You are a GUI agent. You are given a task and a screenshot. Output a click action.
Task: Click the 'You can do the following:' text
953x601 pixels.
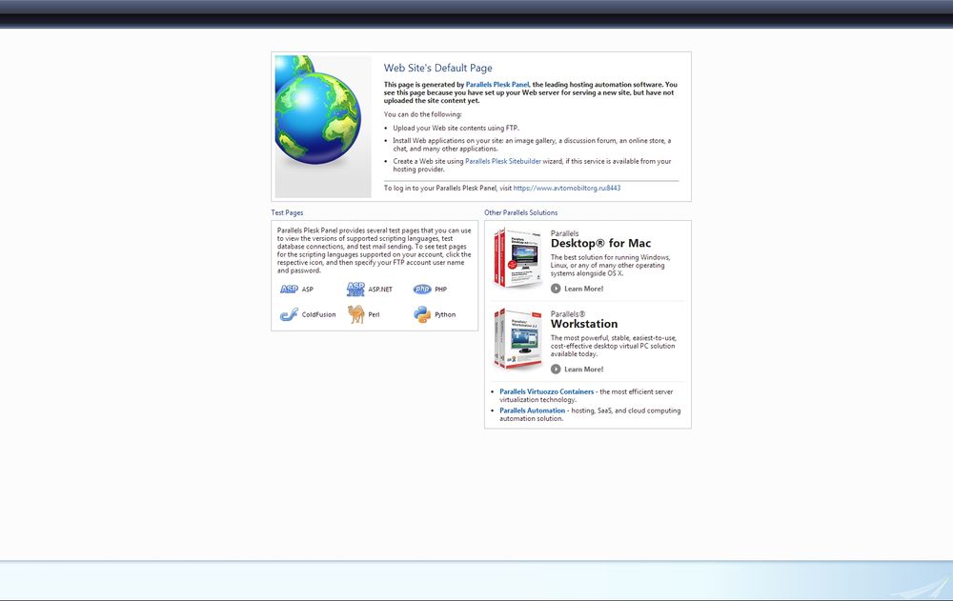pyautogui.click(x=422, y=114)
